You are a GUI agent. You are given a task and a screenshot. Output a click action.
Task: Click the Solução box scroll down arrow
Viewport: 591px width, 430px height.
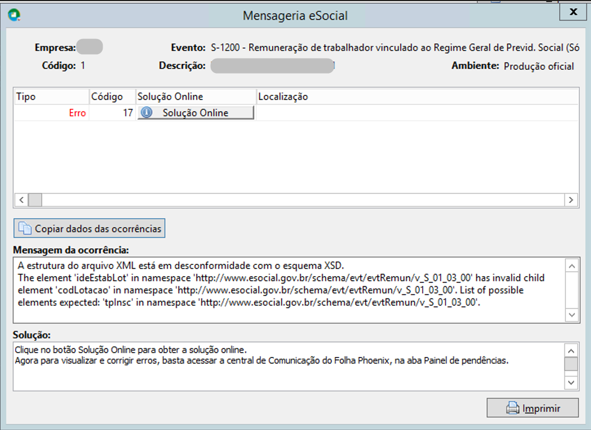571,383
